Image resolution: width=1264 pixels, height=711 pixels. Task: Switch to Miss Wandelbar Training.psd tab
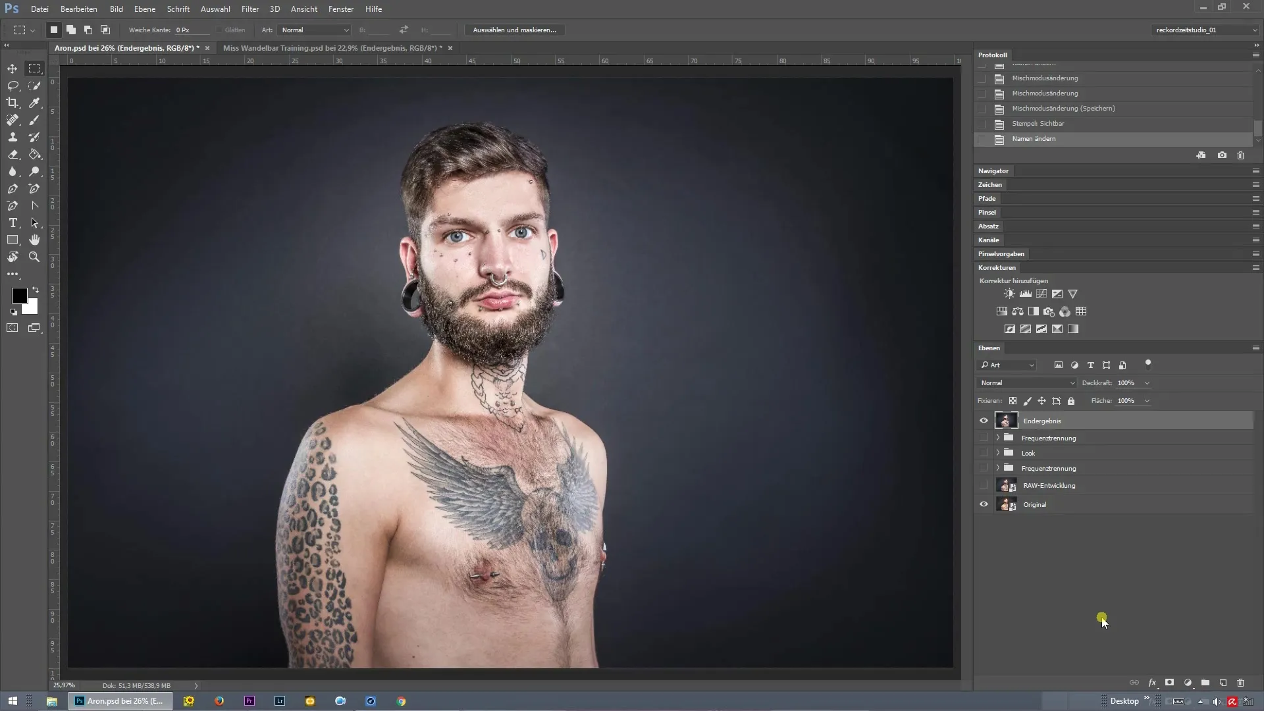[332, 48]
